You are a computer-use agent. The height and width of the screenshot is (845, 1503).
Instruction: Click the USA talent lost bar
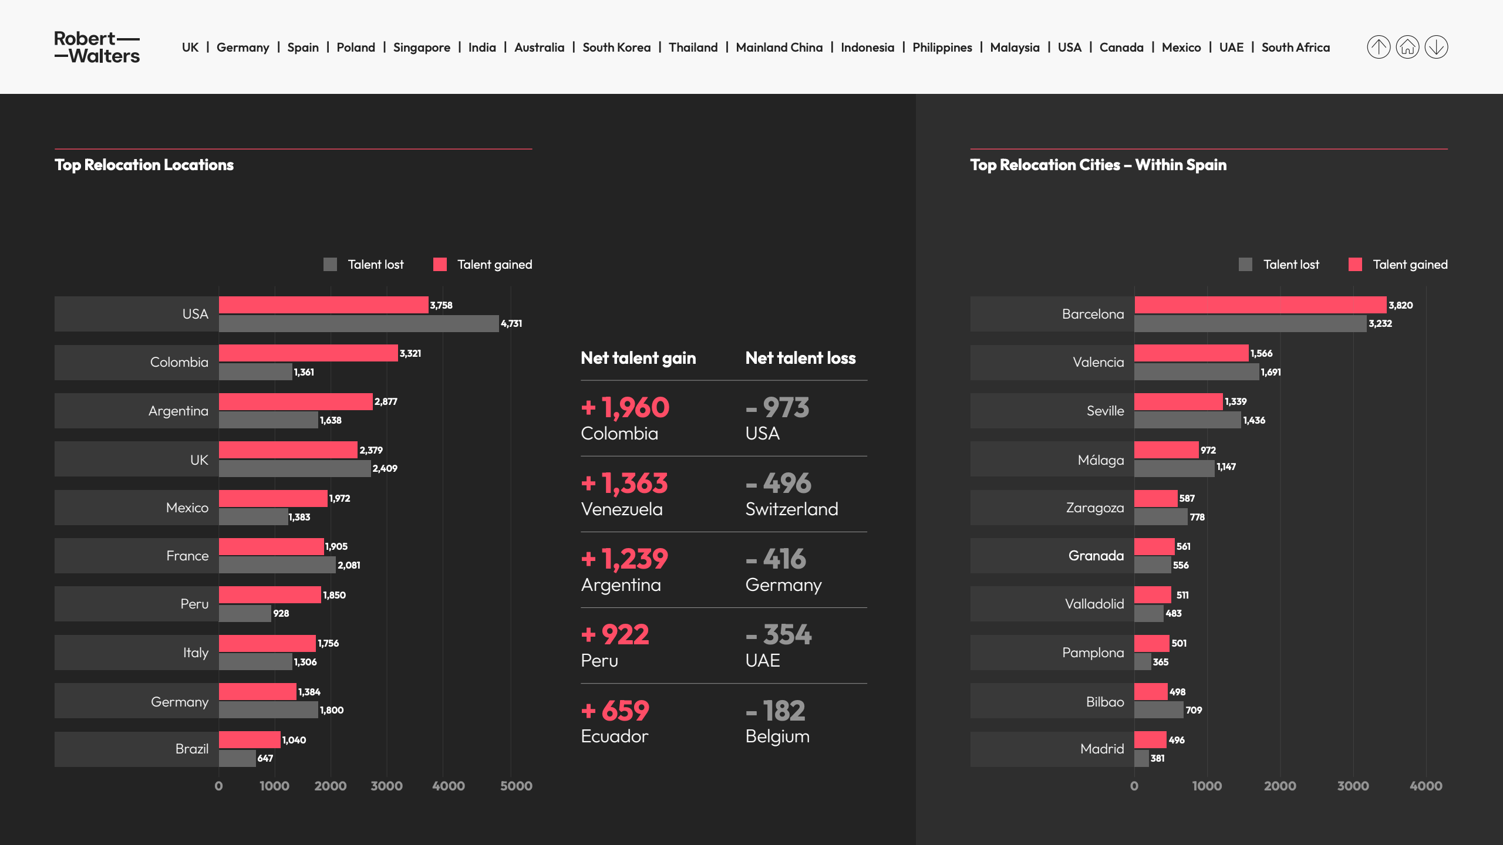pyautogui.click(x=358, y=323)
